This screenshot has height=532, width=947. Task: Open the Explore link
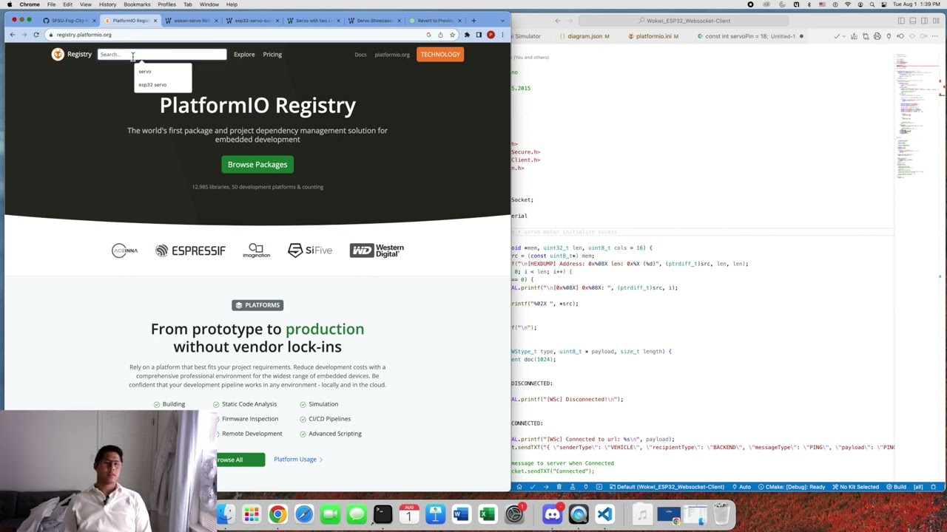(x=244, y=54)
